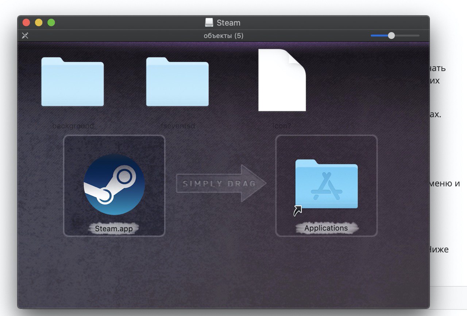The height and width of the screenshot is (316, 467).
Task: Close the Steam window with the red button
Action: (x=26, y=23)
